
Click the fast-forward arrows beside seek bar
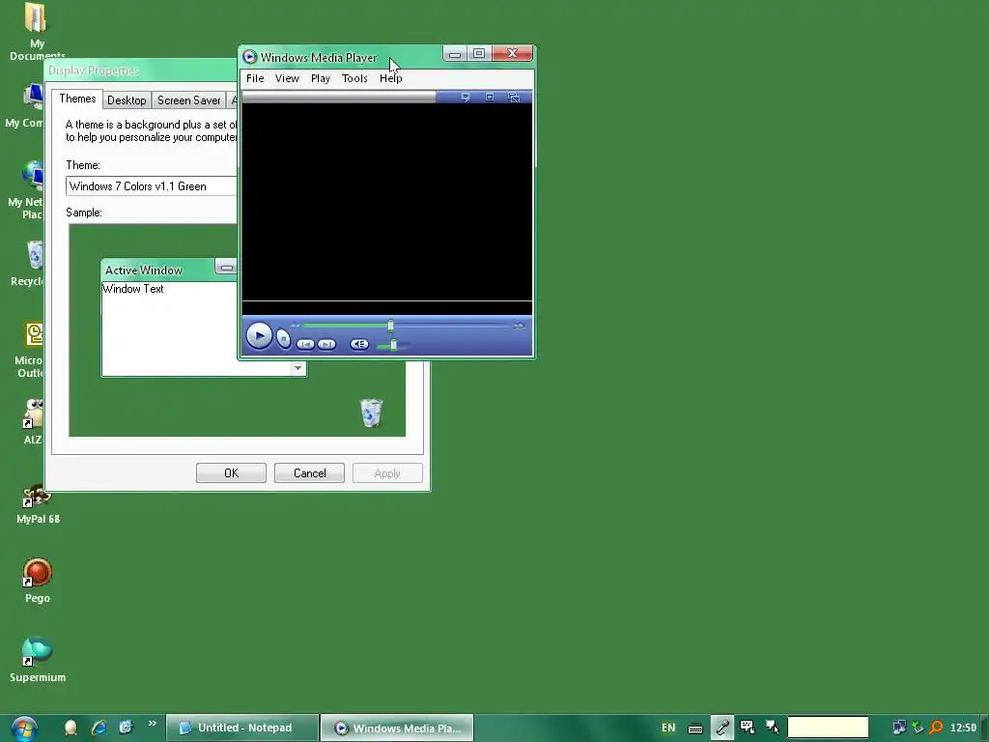(x=519, y=326)
